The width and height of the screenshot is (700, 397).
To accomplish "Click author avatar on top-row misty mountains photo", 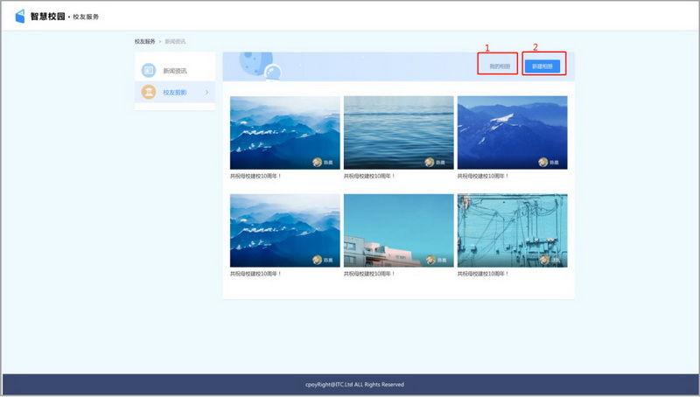I will pyautogui.click(x=317, y=163).
